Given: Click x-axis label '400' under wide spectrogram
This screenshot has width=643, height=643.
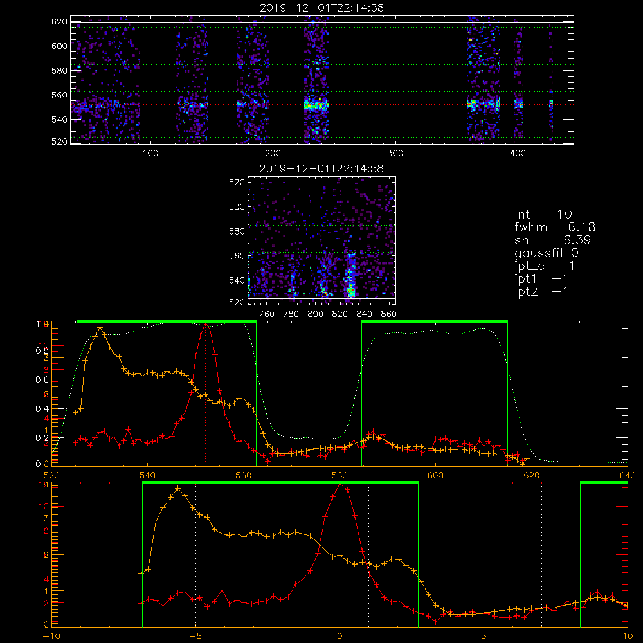Looking at the screenshot, I should pos(518,154).
